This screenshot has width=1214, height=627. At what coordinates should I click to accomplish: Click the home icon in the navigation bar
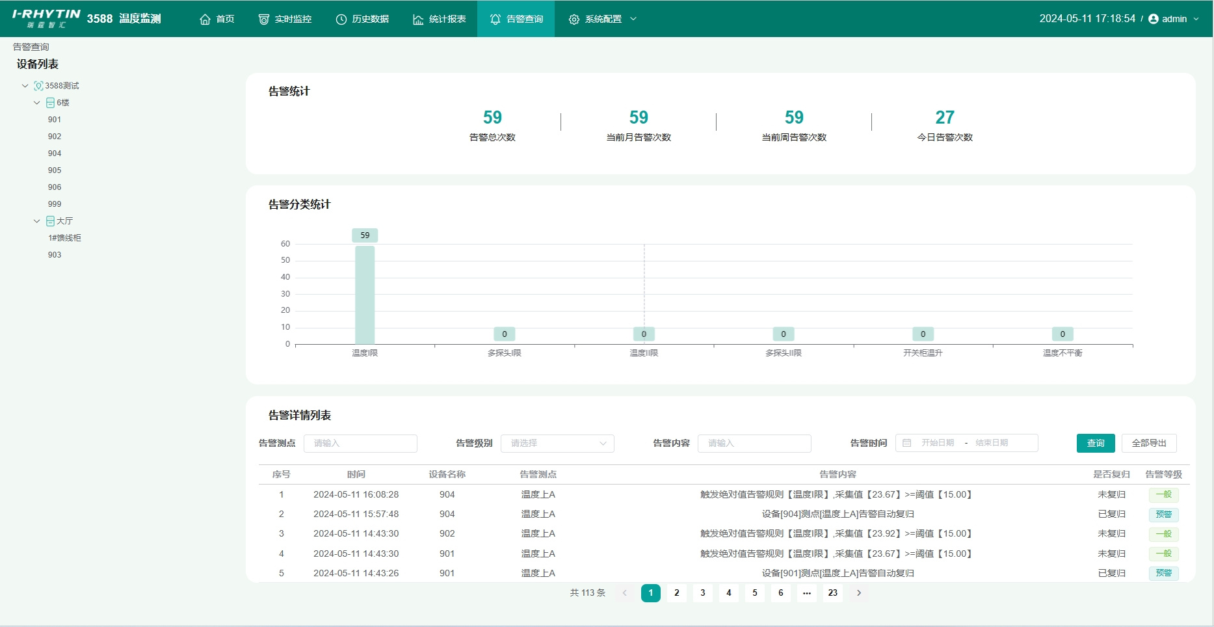(205, 20)
